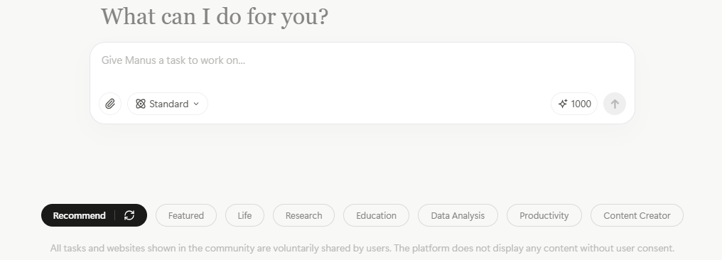This screenshot has height=260, width=722.
Task: Click the divider inside the Recommend pill
Action: (114, 215)
